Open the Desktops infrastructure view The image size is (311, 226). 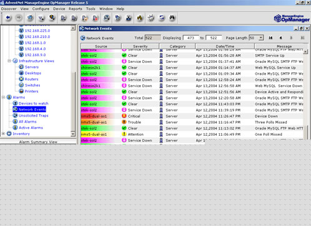click(33, 73)
